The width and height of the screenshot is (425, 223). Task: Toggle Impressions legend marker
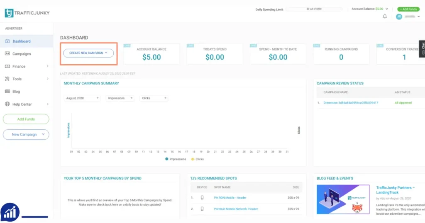point(167,159)
